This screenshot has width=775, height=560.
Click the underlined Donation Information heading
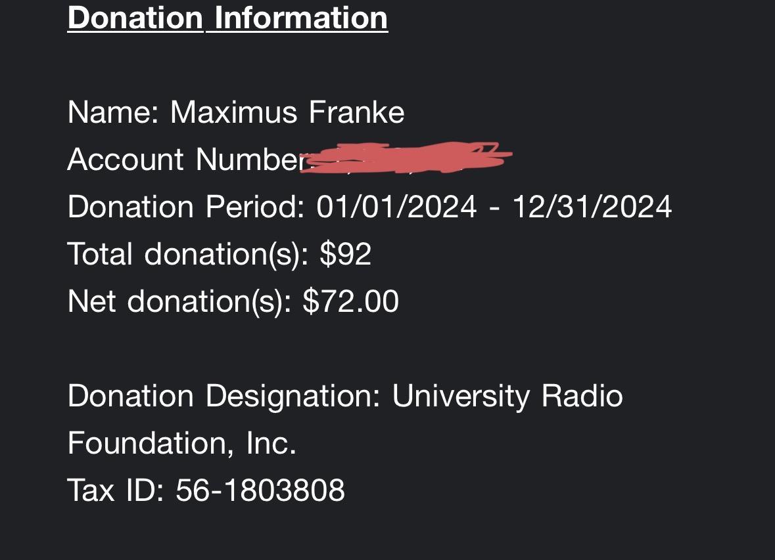click(x=227, y=17)
